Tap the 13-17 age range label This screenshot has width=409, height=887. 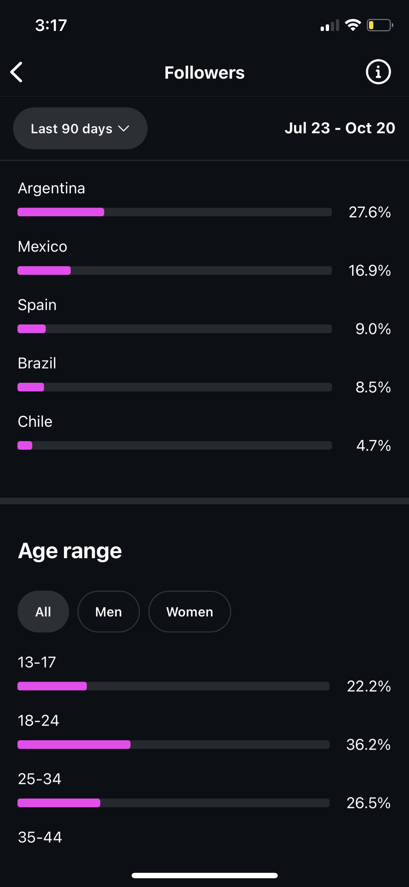pyautogui.click(x=37, y=662)
